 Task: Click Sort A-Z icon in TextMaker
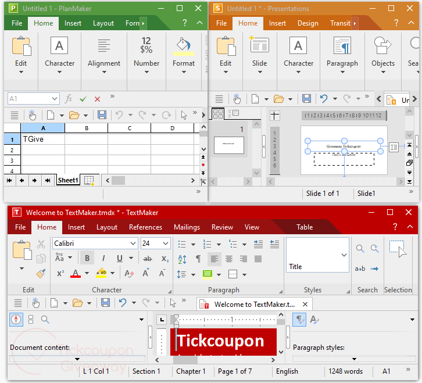(x=182, y=259)
